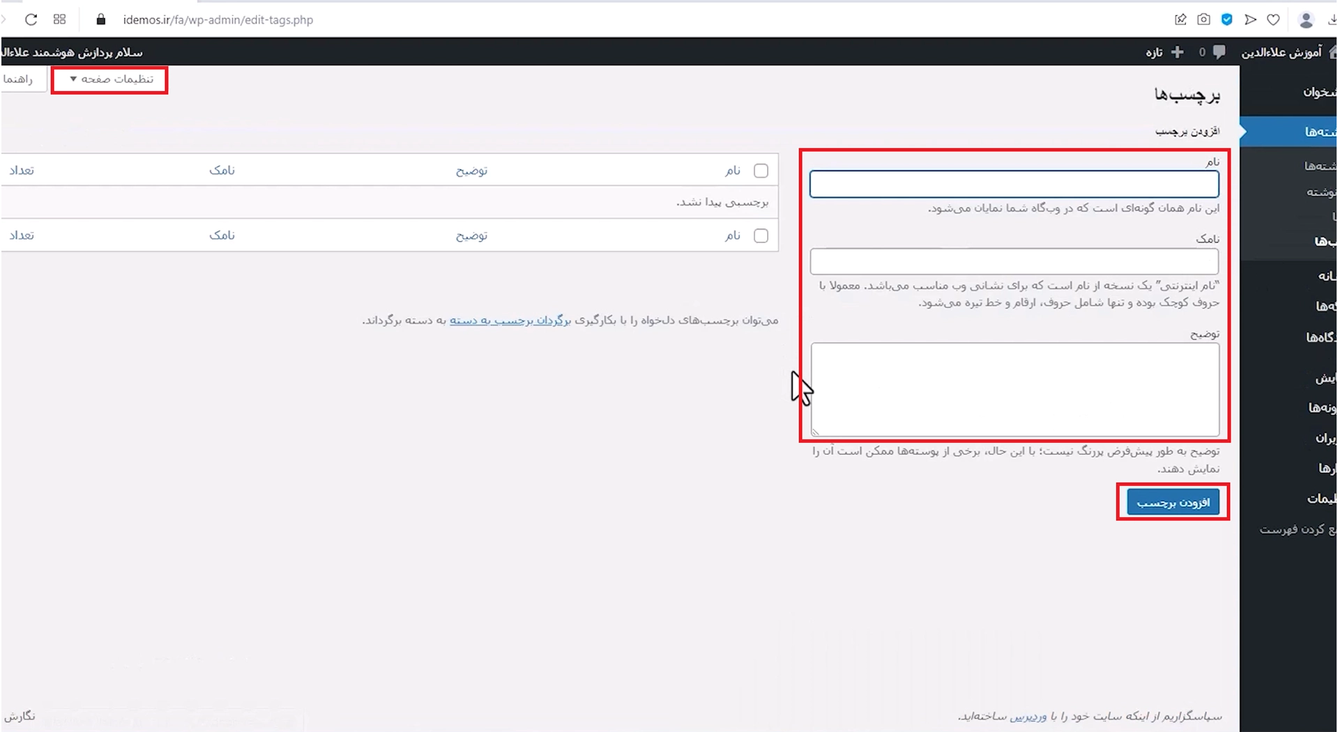Open تنظیمات settings in the sidebar
The height and width of the screenshot is (732, 1338).
click(x=1321, y=499)
